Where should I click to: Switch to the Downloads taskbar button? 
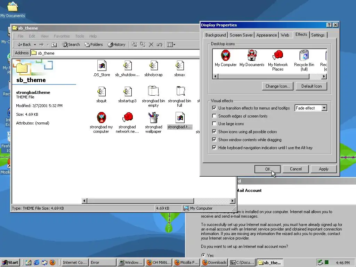(214, 262)
